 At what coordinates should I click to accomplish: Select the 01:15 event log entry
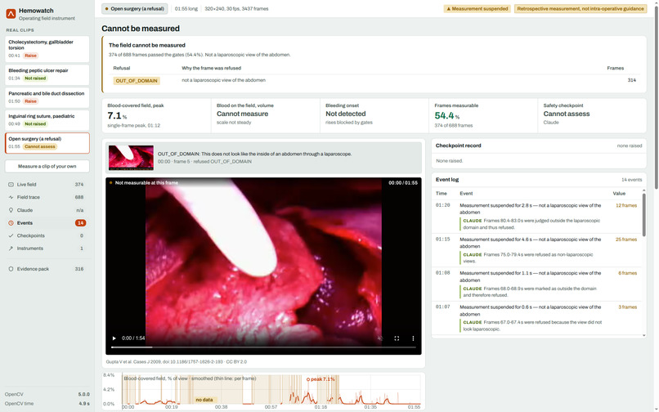[x=536, y=250]
